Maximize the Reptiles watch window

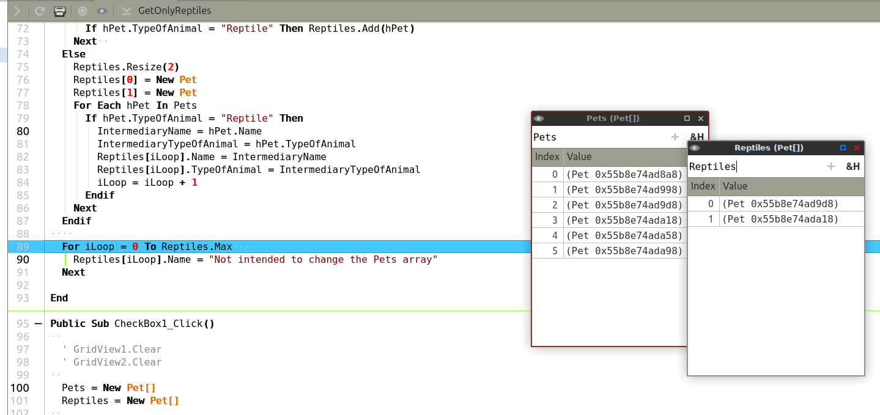click(x=843, y=148)
